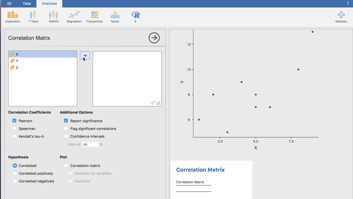
Task: Open the ANOVA analyses menu
Action: pyautogui.click(x=54, y=17)
